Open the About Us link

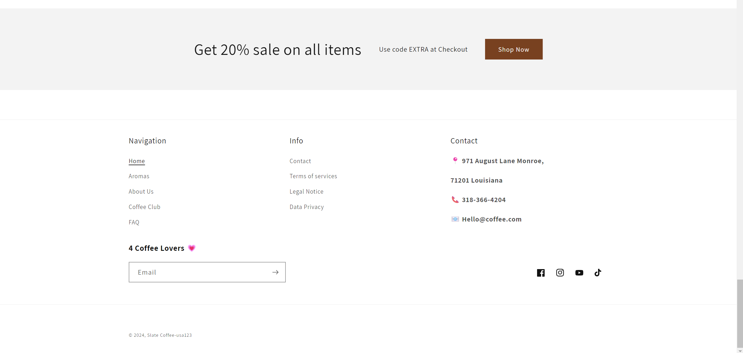click(141, 192)
